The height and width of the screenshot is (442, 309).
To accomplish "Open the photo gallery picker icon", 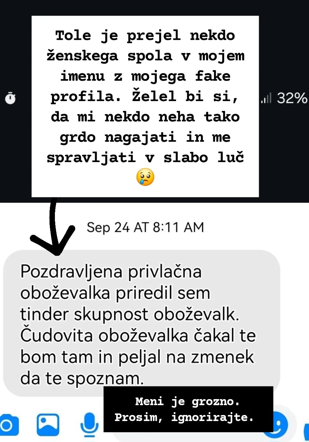I will (48, 425).
